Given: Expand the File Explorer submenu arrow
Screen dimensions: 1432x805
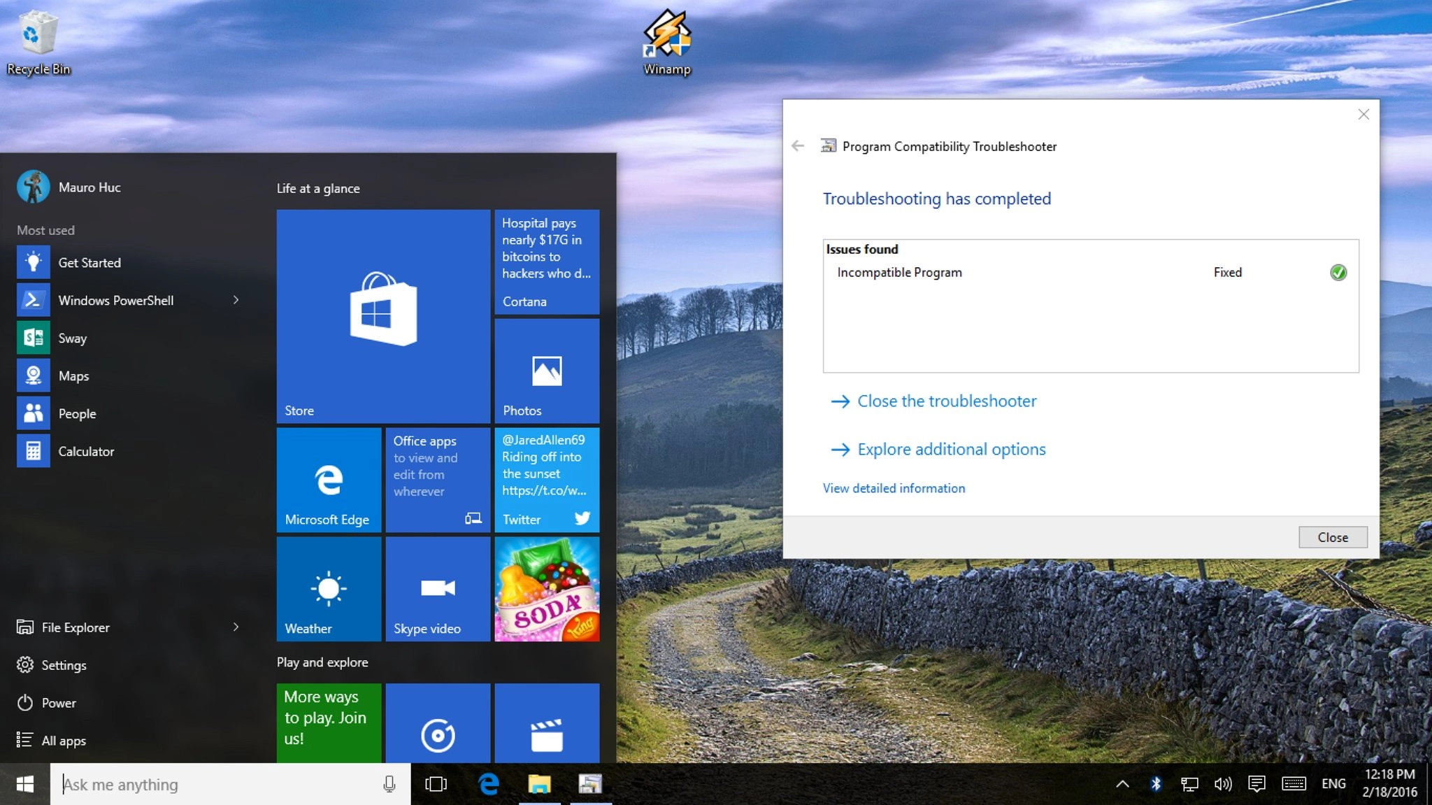Looking at the screenshot, I should point(236,627).
